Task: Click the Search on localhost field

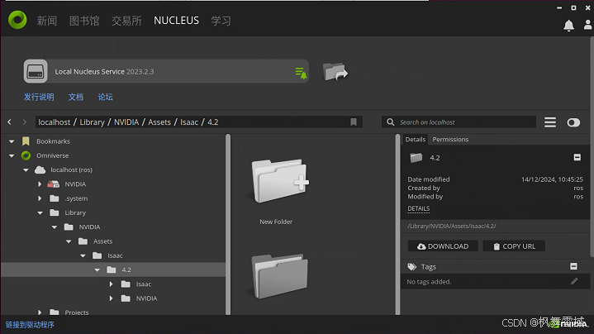Action: (459, 122)
